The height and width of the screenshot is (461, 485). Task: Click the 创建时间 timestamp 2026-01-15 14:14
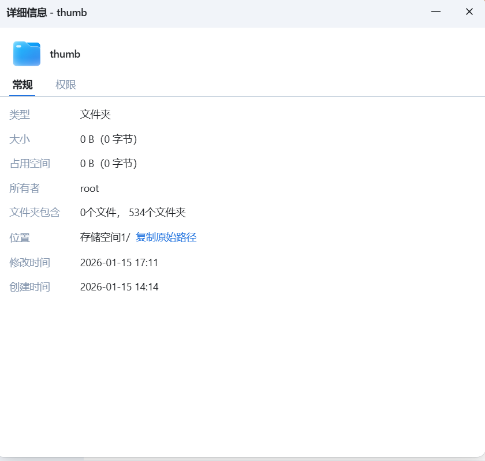pos(120,286)
